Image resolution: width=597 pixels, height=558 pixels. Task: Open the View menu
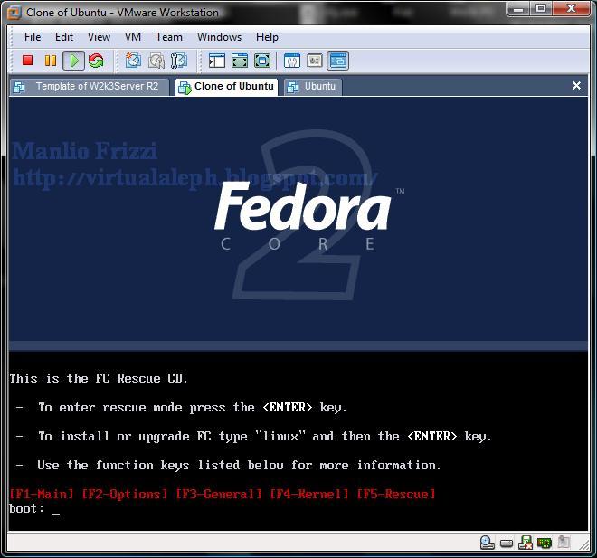(x=99, y=37)
